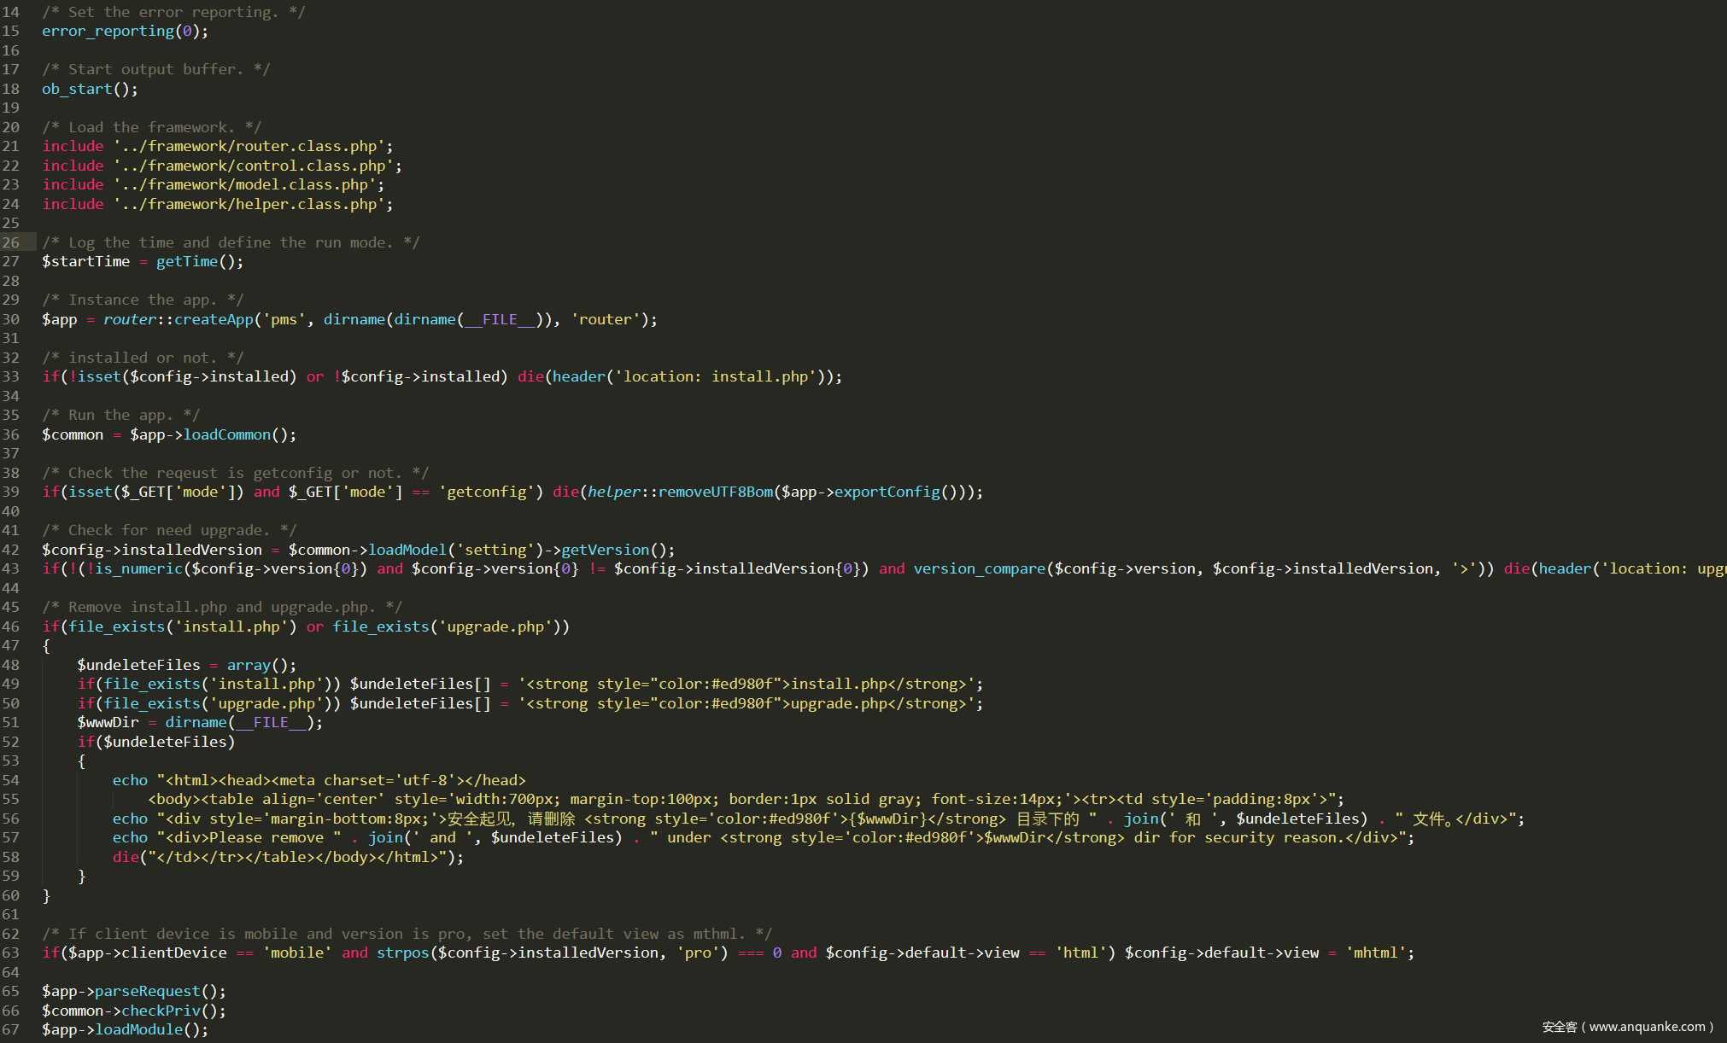Image resolution: width=1727 pixels, height=1043 pixels.
Task: Click the exportConfig method call
Action: click(887, 492)
